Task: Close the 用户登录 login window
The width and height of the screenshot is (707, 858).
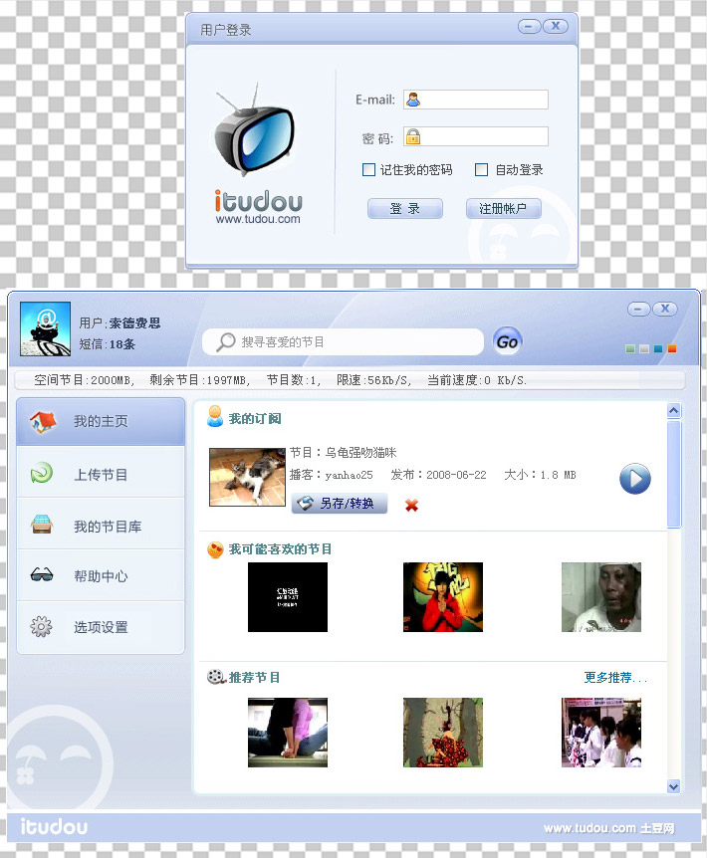Action: [x=556, y=26]
